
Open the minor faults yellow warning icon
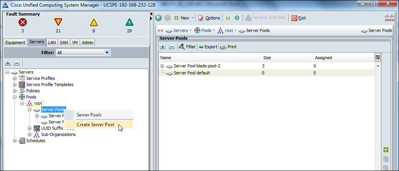tap(93, 23)
